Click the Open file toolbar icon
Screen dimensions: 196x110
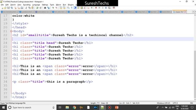click(5, 8)
